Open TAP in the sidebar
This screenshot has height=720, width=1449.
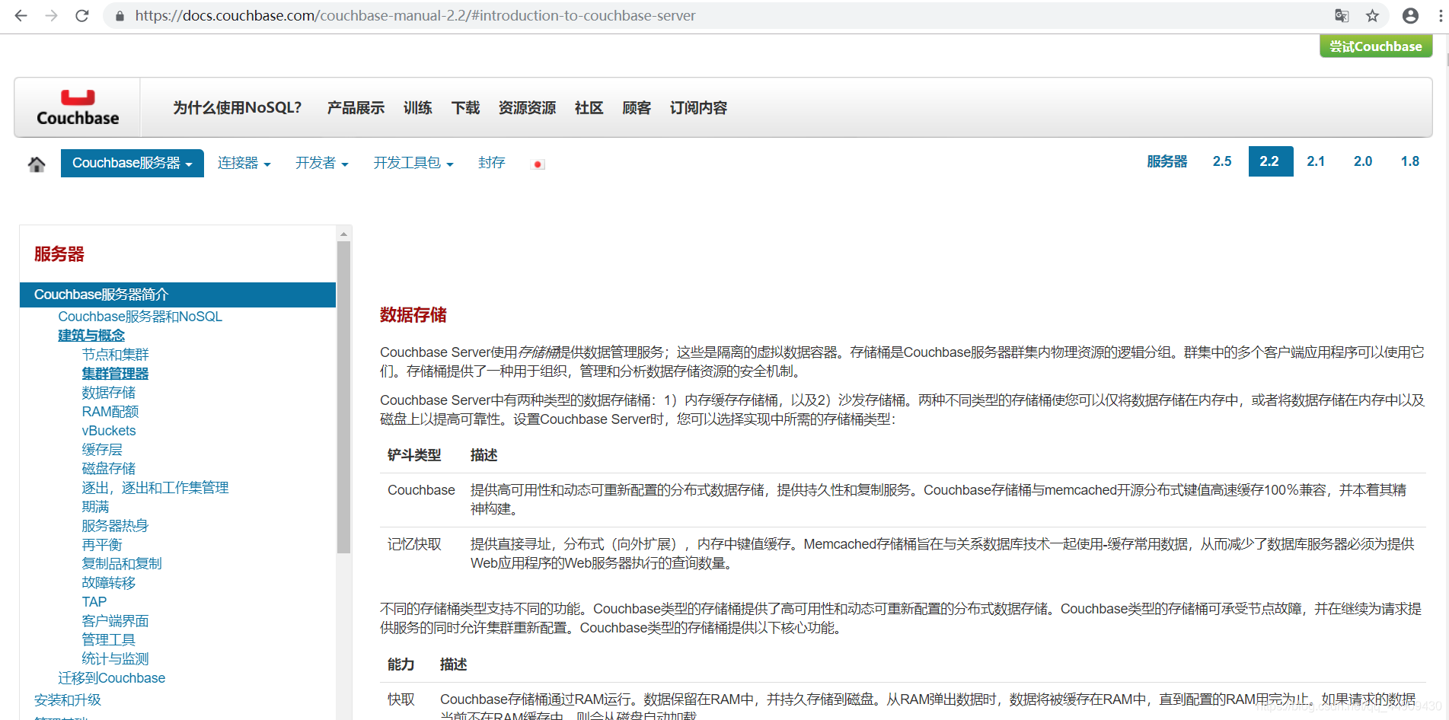94,602
